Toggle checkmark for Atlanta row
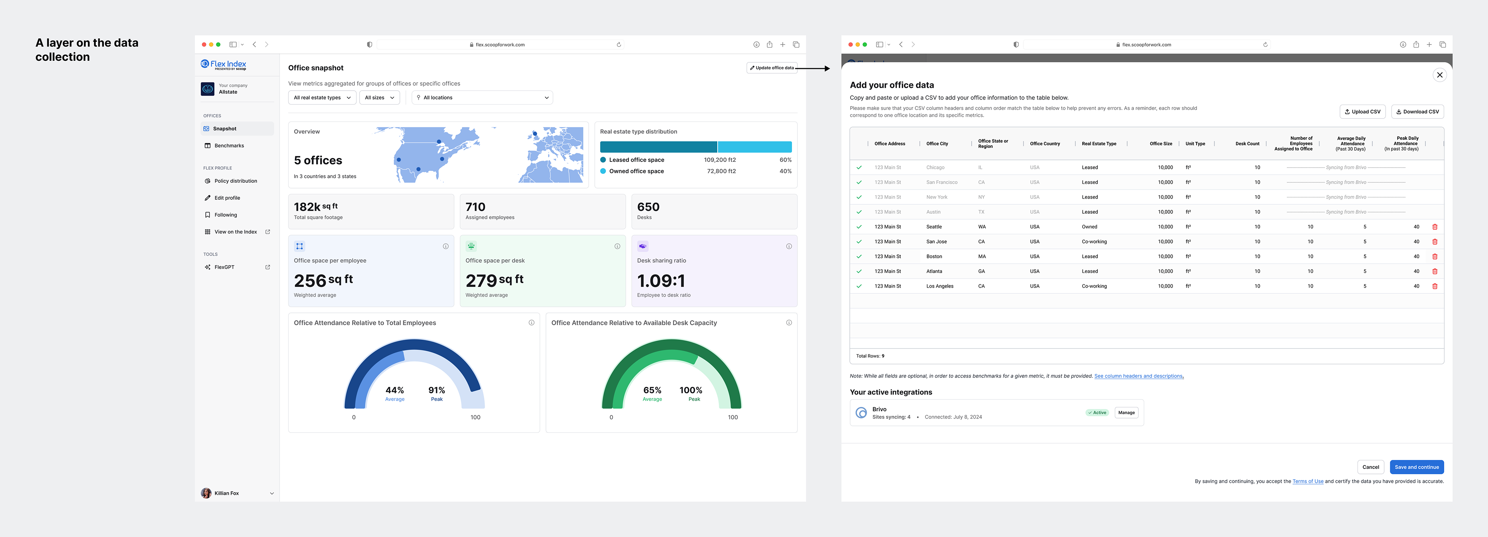Viewport: 1488px width, 537px height. (x=859, y=271)
